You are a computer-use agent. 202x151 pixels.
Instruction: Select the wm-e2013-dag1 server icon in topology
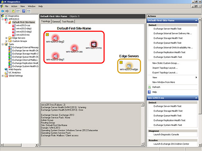55,56
